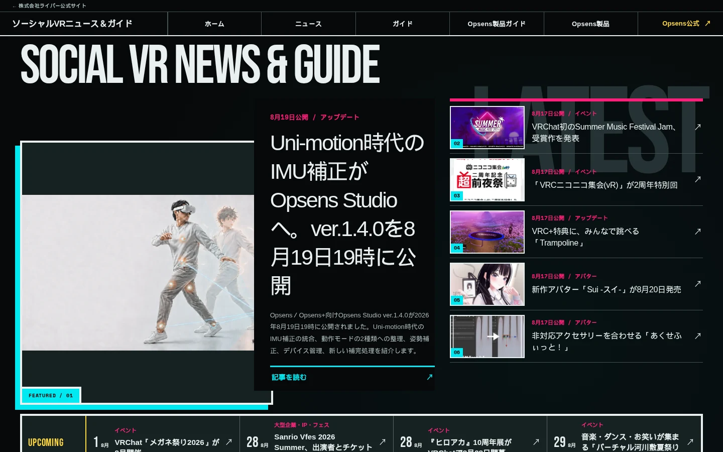The image size is (723, 452).
Task: Click the 8月19日公開 date text
Action: point(289,117)
